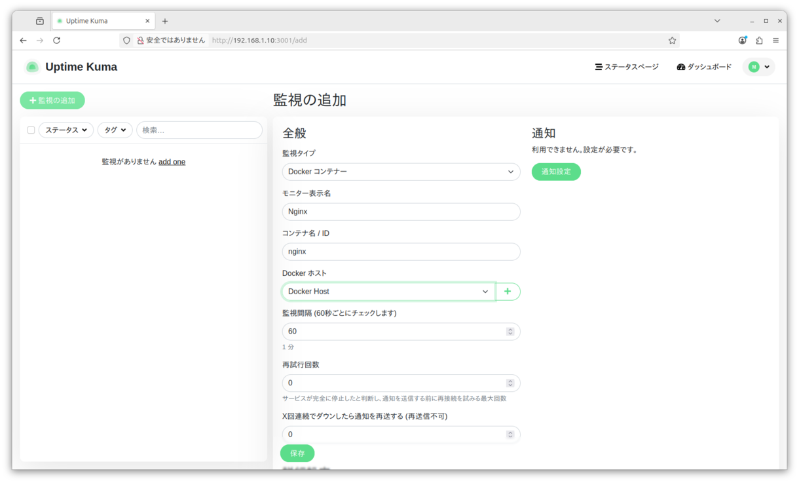Add a new Docker host with plus button
Screen dimensions: 799x483
click(508, 292)
